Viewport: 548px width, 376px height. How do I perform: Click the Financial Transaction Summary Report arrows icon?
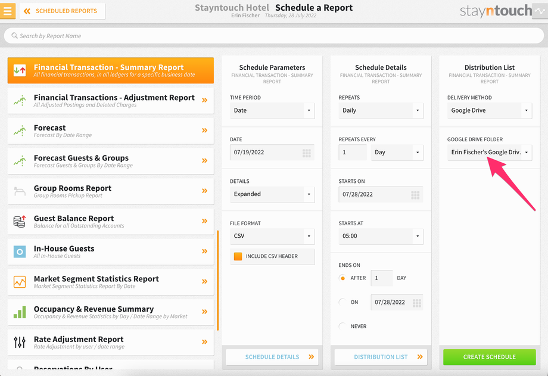tap(20, 70)
